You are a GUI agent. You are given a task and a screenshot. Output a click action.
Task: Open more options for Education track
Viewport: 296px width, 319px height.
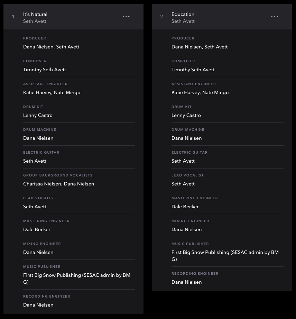pos(275,17)
